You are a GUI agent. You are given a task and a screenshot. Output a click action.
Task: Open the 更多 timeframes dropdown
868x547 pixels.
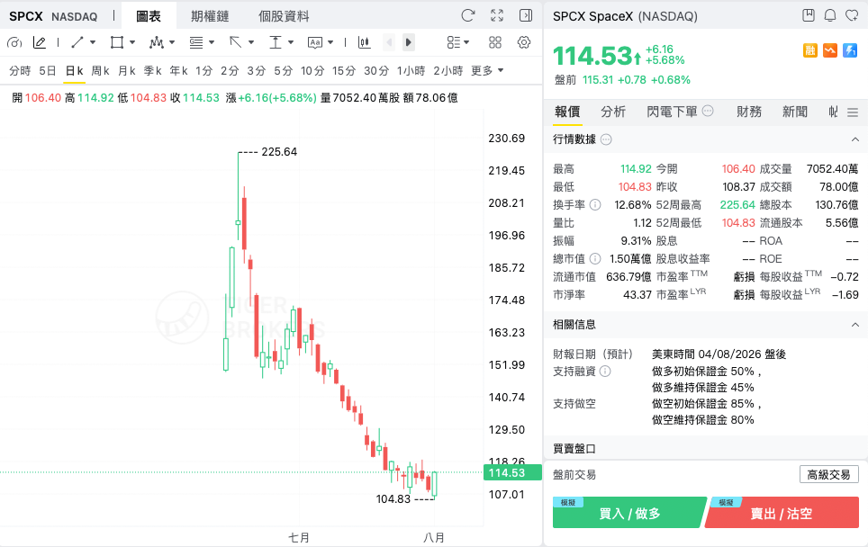point(487,71)
